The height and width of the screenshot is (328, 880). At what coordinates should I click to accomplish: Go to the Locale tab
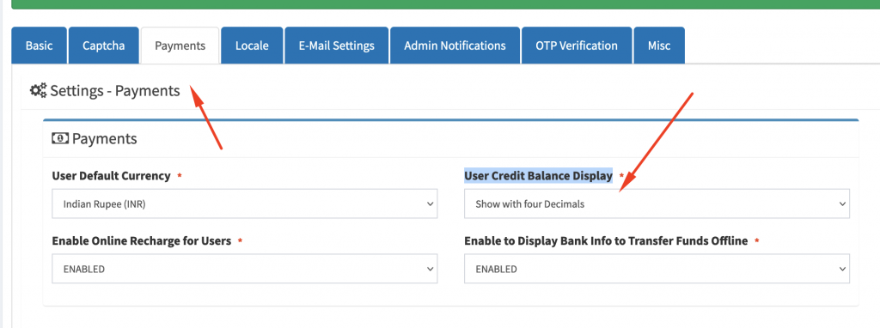coord(252,46)
